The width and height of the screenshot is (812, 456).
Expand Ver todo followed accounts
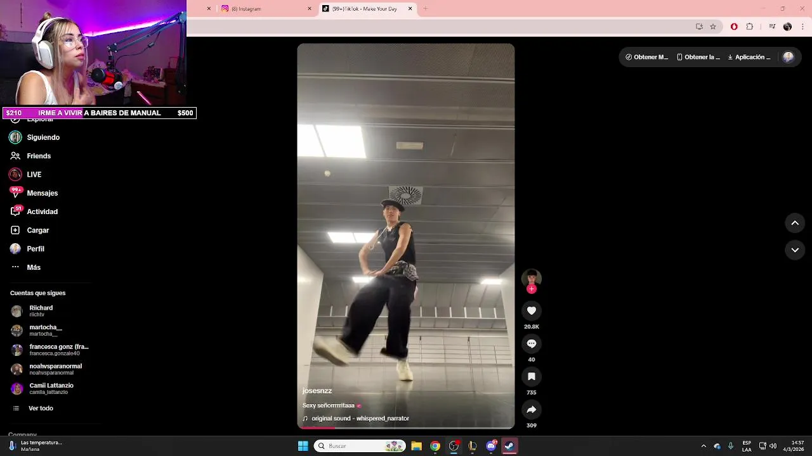pos(41,408)
